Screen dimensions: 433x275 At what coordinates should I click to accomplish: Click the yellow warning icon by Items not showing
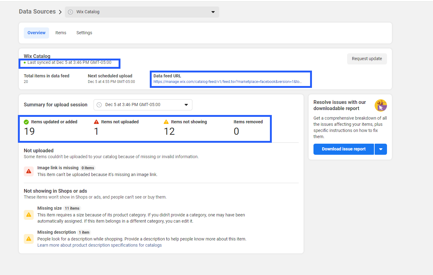coord(166,122)
